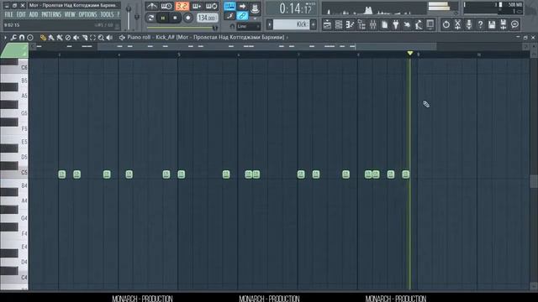Click the save project floppy icon

coord(492,24)
